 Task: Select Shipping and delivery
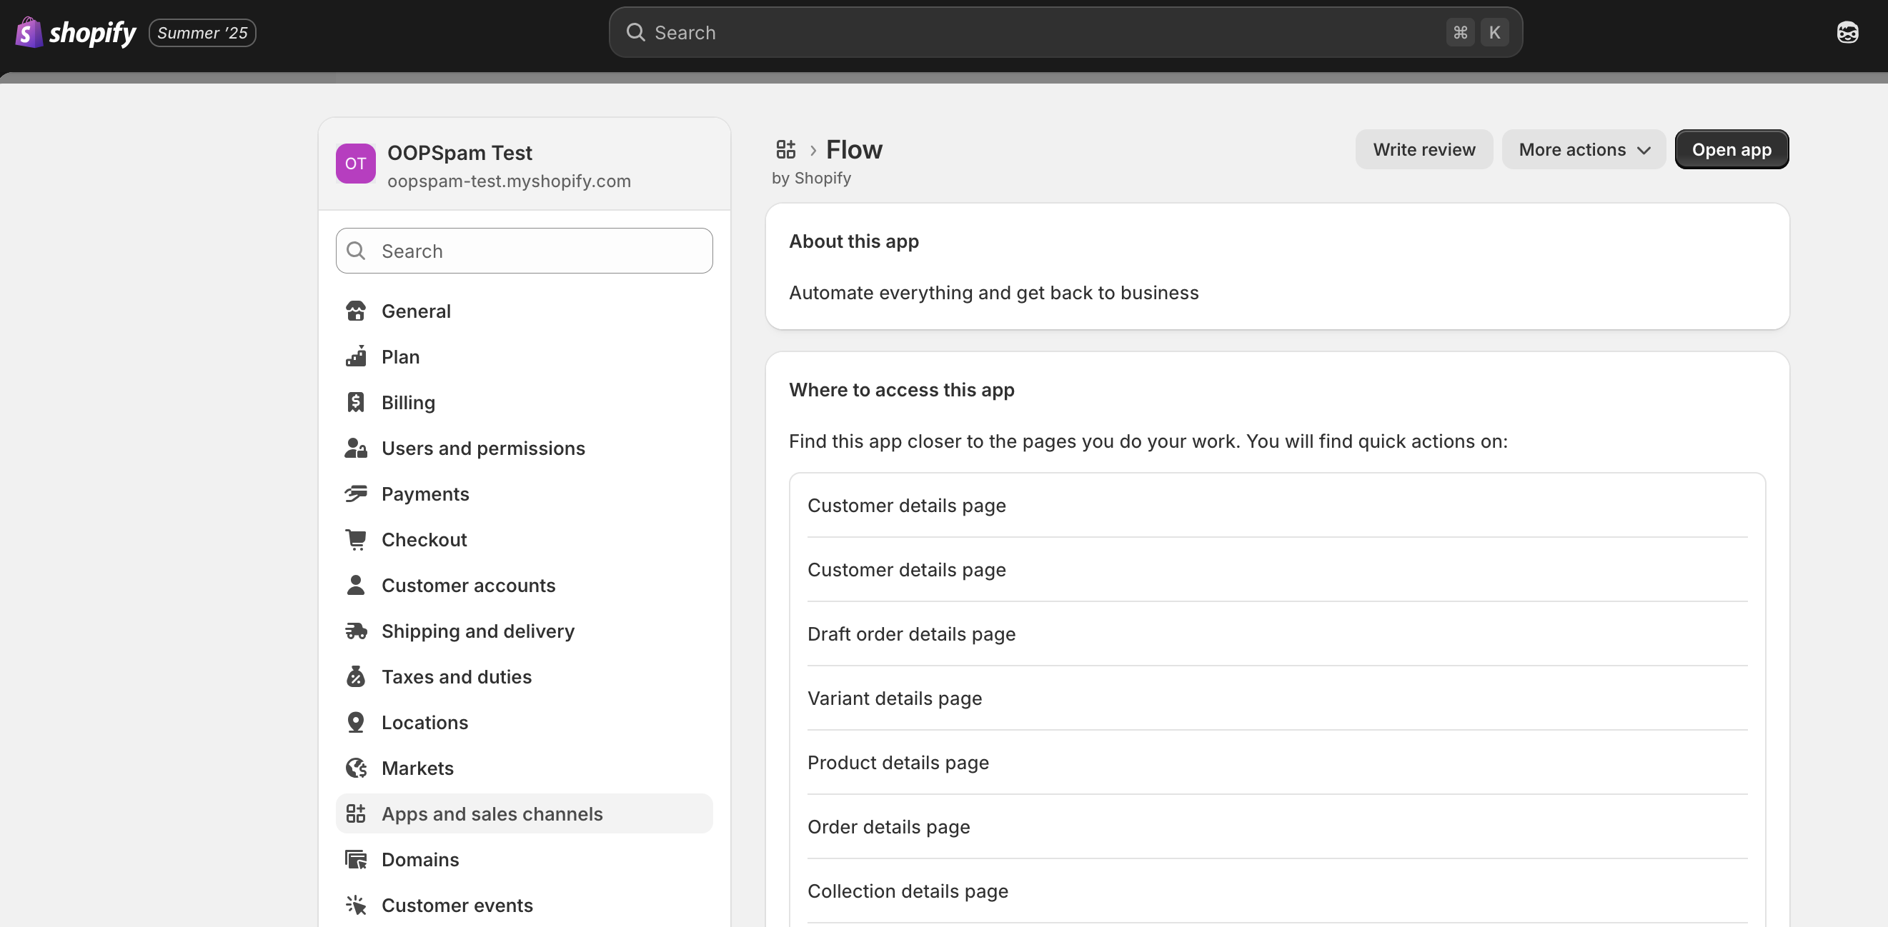[x=524, y=631]
